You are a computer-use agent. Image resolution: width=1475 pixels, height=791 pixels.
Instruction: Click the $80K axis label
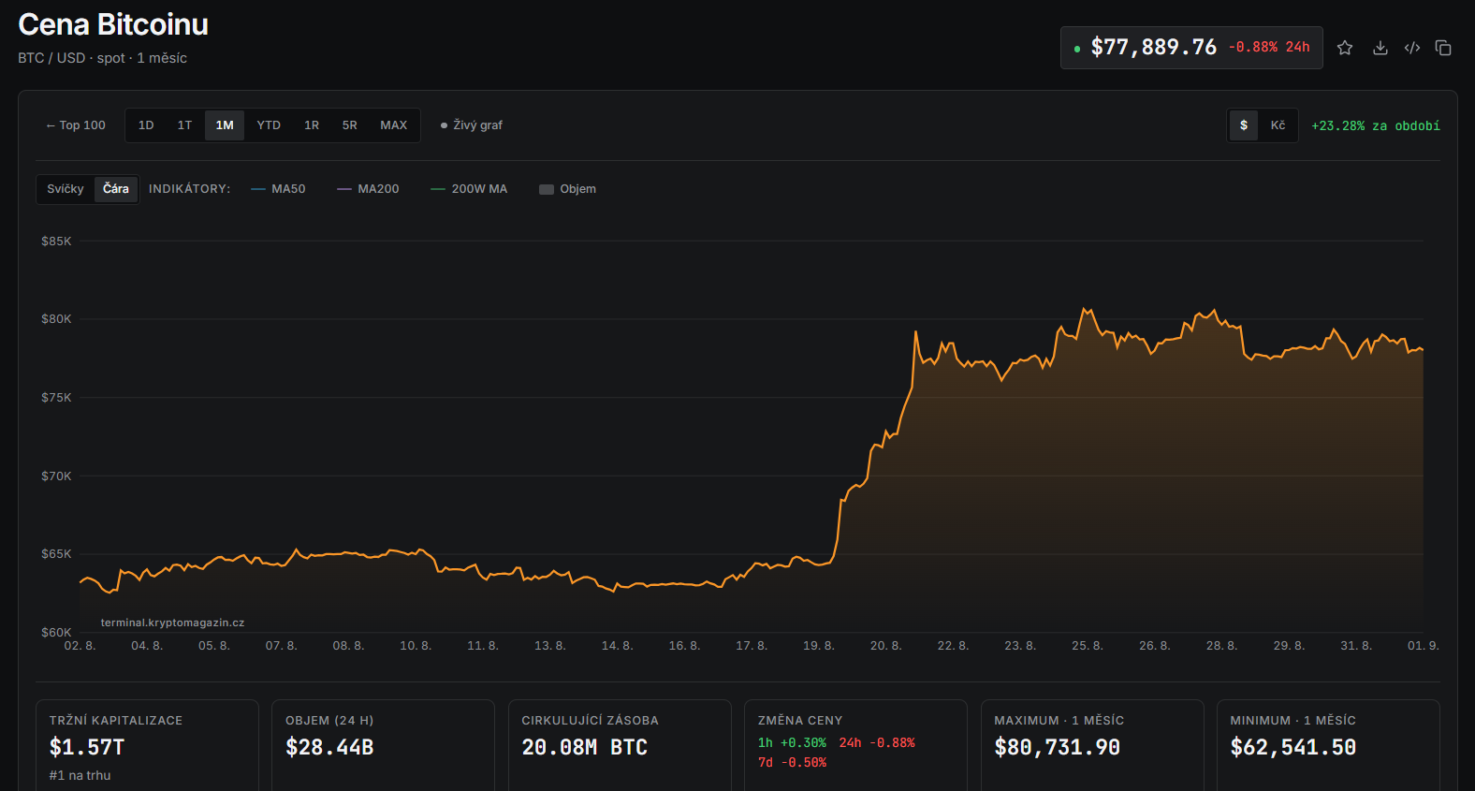pos(56,319)
